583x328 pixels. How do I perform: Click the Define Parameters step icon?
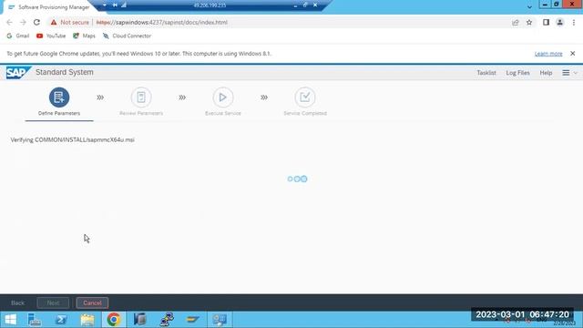[59, 97]
